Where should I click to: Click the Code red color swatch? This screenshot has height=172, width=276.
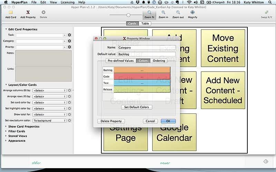[142, 76]
